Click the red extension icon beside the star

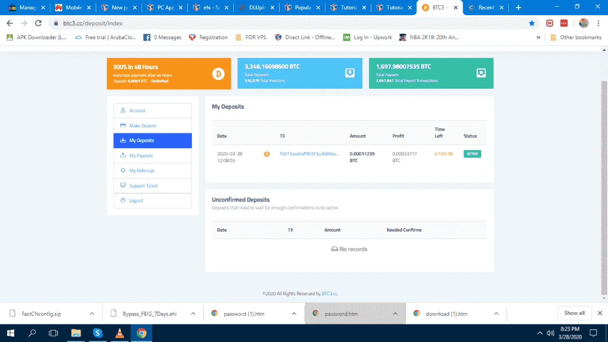pos(550,23)
